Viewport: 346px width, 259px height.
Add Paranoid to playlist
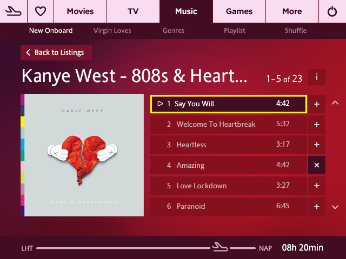click(x=317, y=207)
